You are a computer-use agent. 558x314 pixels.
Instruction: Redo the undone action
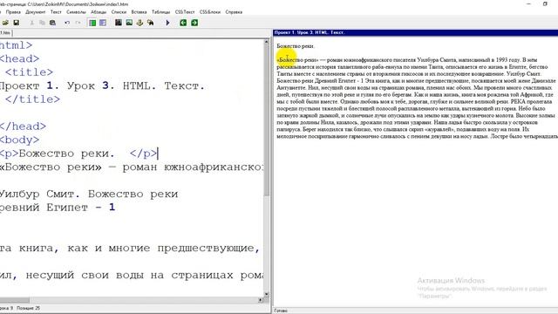[78, 23]
